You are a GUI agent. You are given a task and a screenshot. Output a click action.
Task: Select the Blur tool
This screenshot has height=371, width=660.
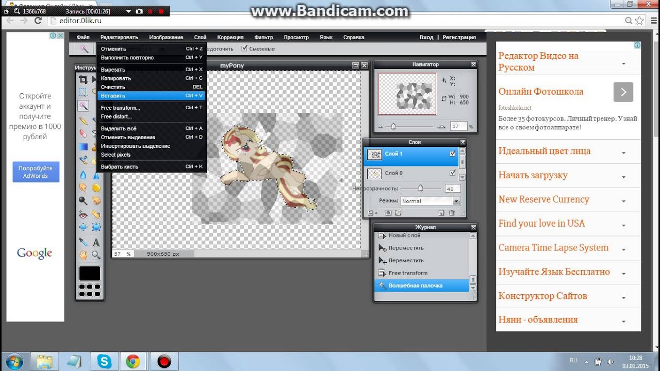click(x=83, y=175)
